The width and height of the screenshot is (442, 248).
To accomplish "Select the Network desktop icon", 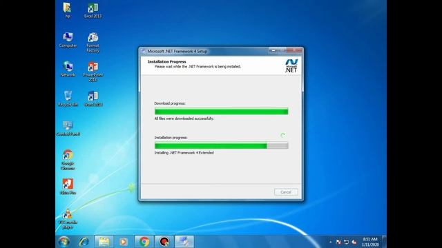I will (68, 69).
